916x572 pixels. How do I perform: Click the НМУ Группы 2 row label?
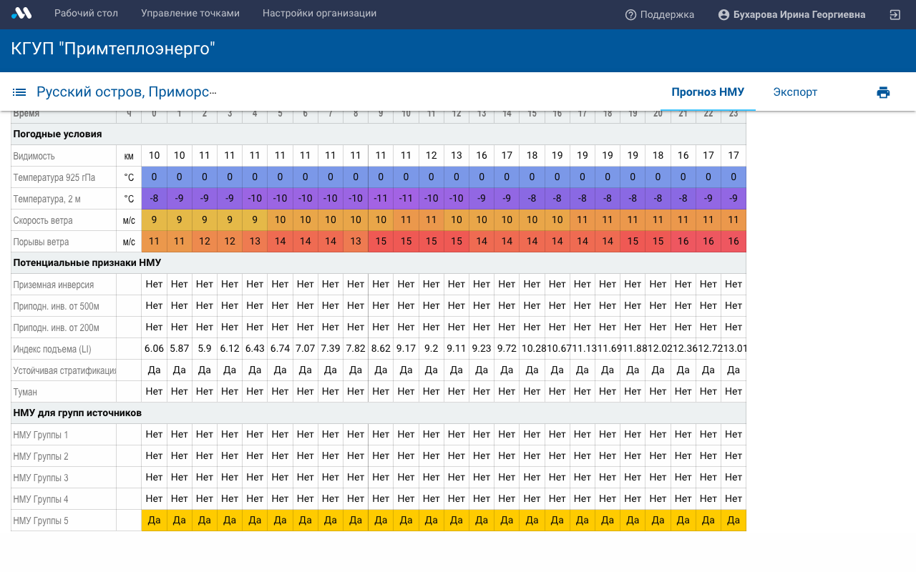(41, 456)
